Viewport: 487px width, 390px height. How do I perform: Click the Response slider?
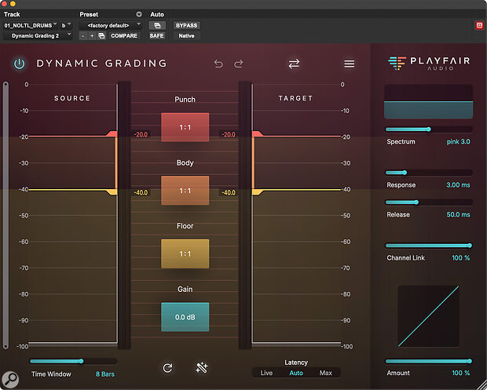tap(429, 173)
